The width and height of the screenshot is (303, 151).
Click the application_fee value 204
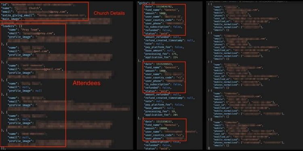pyautogui.click(x=175, y=115)
